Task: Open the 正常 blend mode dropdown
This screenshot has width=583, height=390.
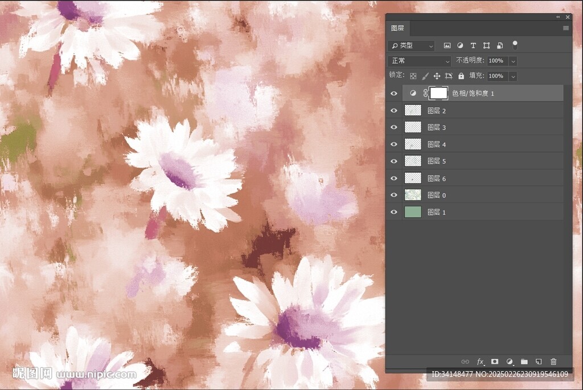Action: (x=420, y=61)
